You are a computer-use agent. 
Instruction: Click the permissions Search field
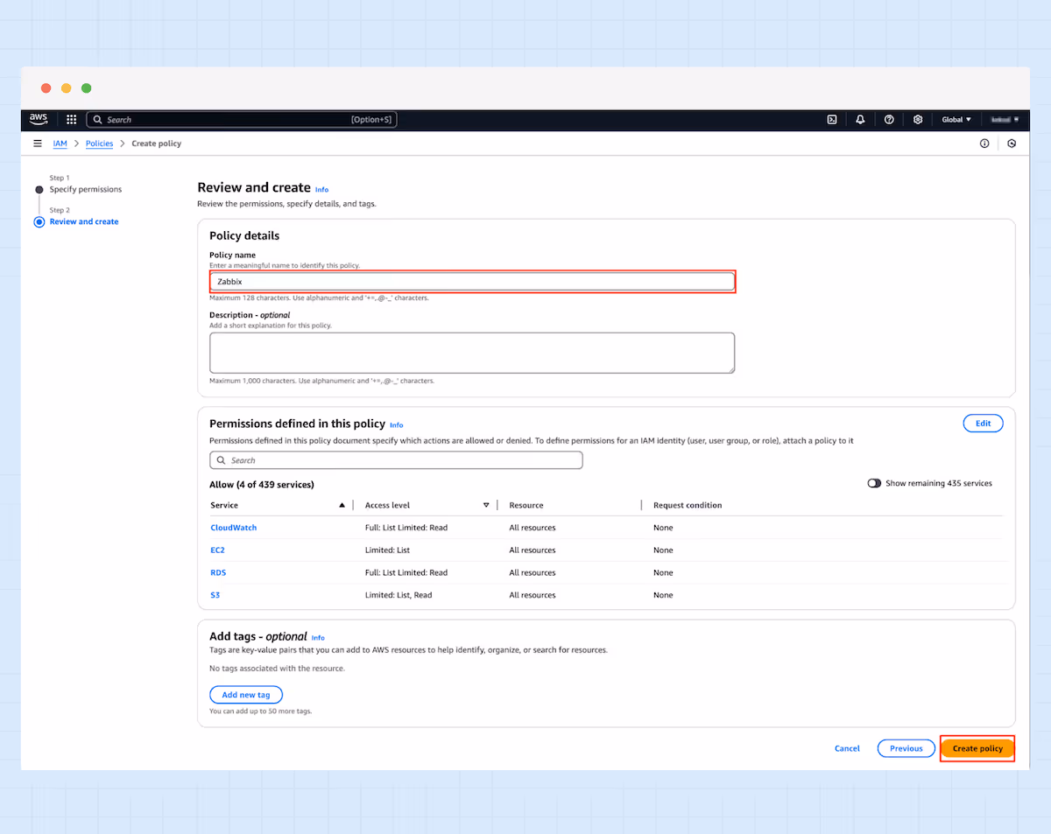point(396,460)
